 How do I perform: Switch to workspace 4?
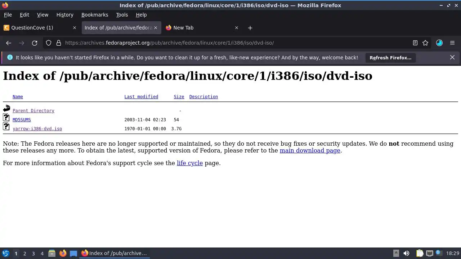pyautogui.click(x=42, y=253)
